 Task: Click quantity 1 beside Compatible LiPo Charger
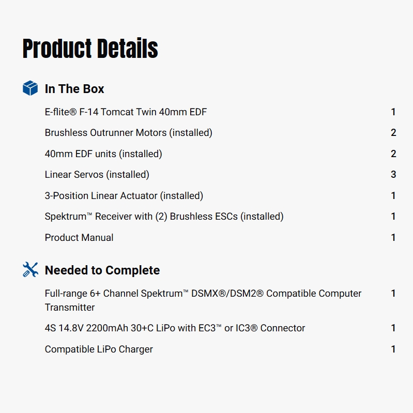[x=393, y=349]
